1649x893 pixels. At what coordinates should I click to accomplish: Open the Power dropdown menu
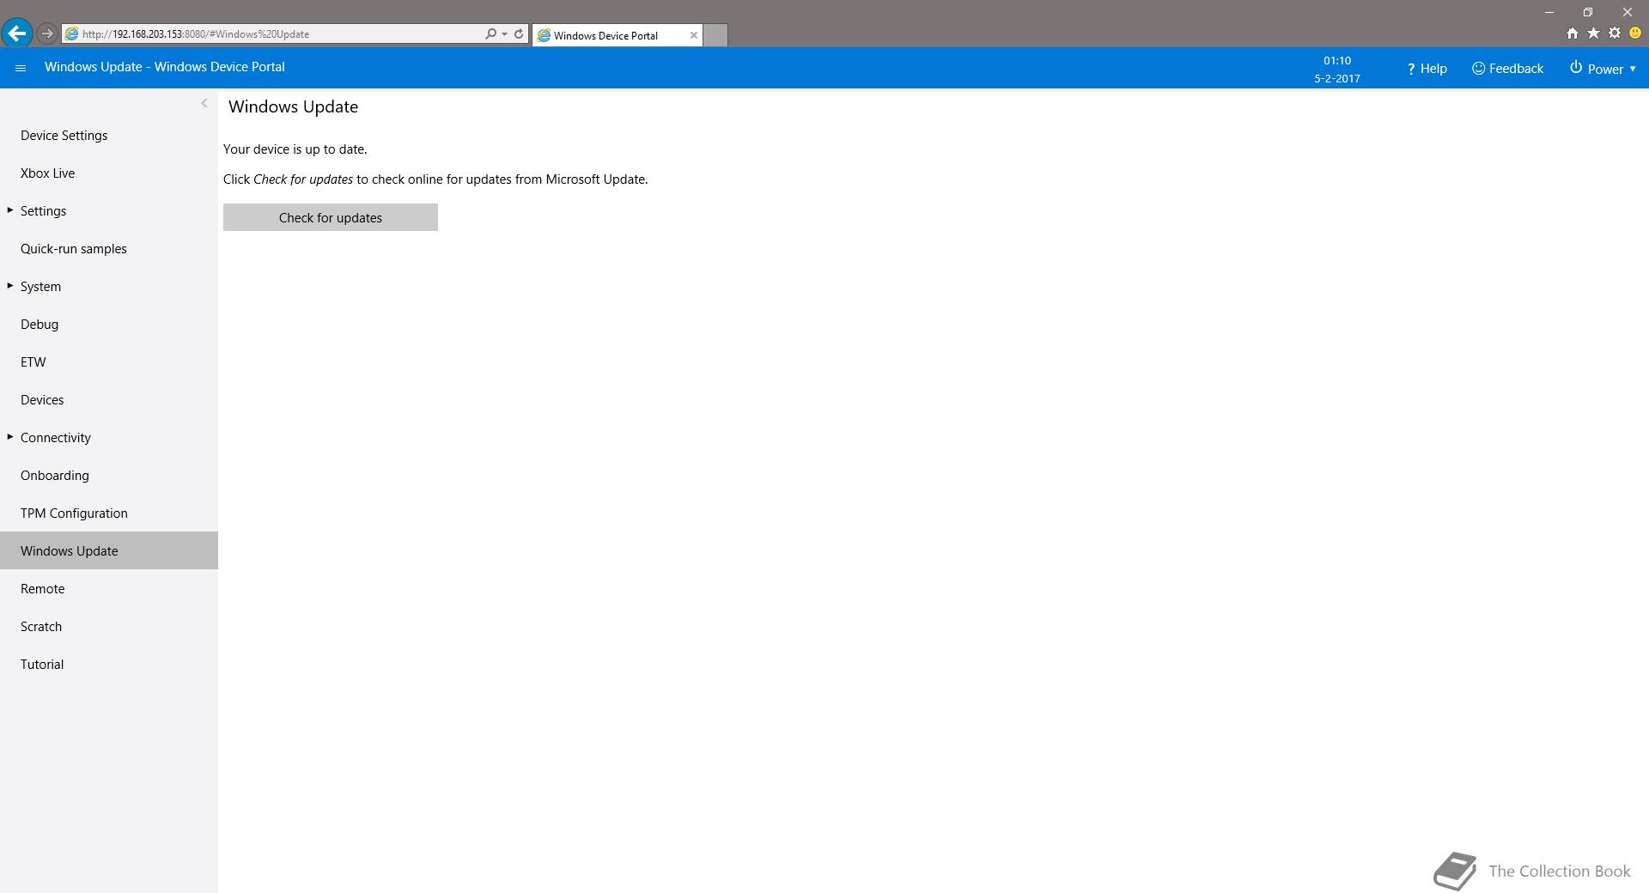(x=1603, y=69)
